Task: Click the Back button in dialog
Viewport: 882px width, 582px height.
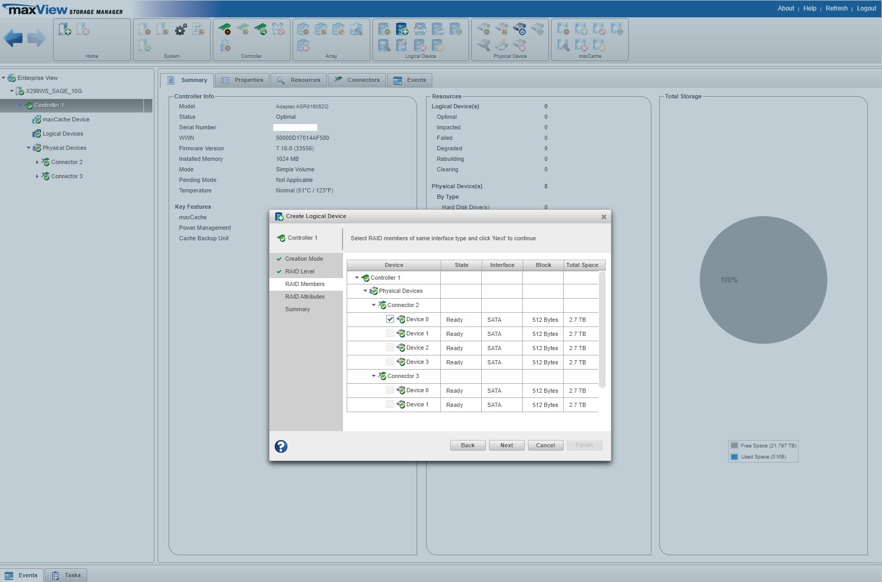Action: click(468, 445)
